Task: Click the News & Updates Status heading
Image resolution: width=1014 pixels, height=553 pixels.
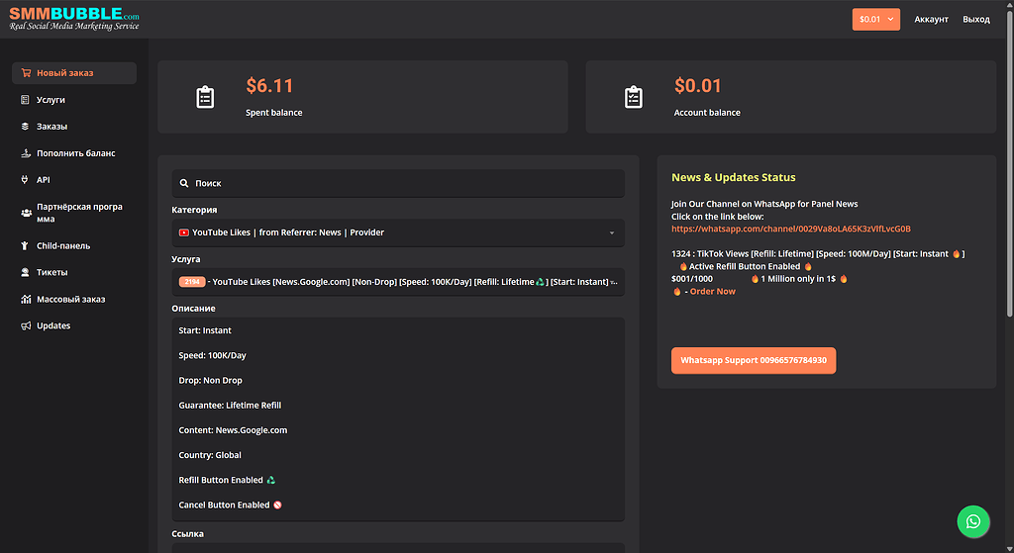Action: tap(734, 178)
